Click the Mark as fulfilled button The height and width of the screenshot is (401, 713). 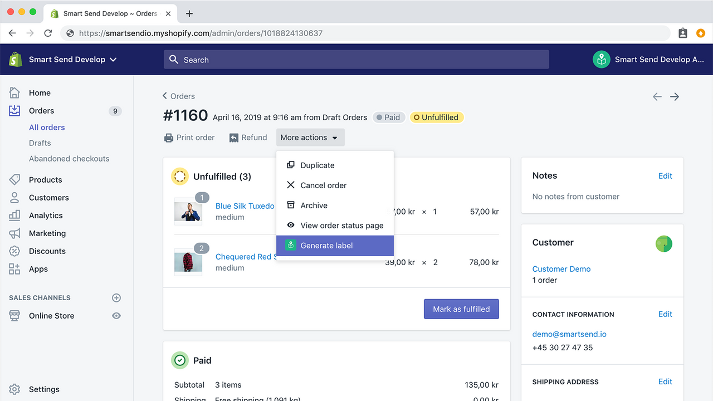(461, 309)
